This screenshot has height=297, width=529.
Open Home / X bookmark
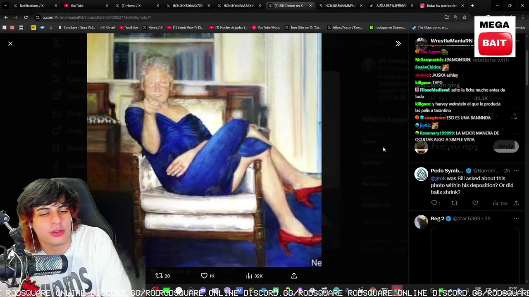(153, 28)
